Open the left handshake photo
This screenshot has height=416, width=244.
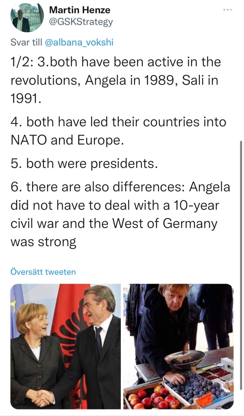pos(65,346)
